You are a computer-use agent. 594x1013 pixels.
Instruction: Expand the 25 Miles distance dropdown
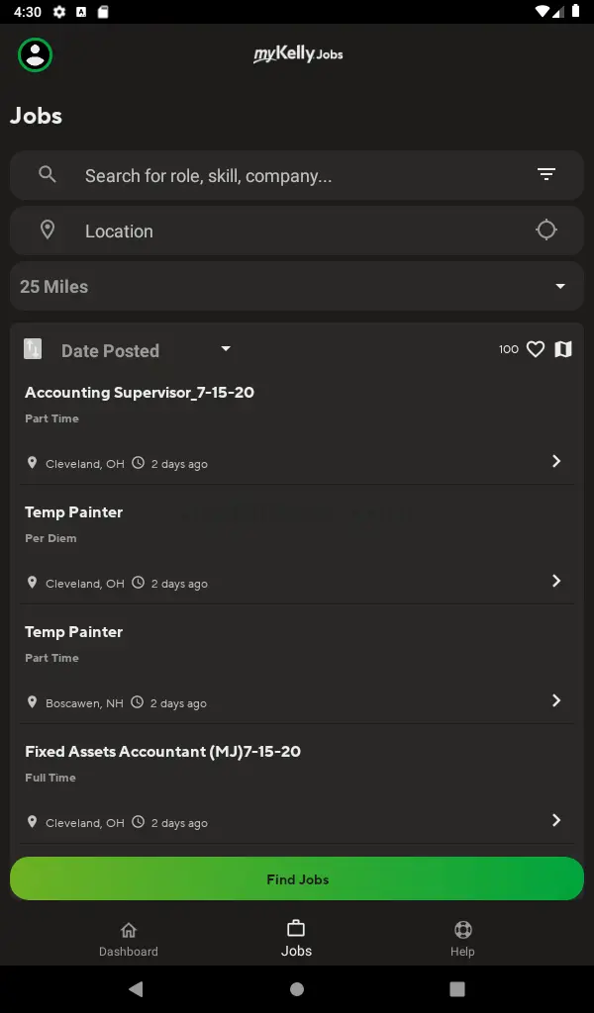point(560,287)
